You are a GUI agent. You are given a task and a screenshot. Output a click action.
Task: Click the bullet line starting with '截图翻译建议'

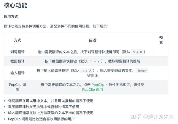click(44, 107)
